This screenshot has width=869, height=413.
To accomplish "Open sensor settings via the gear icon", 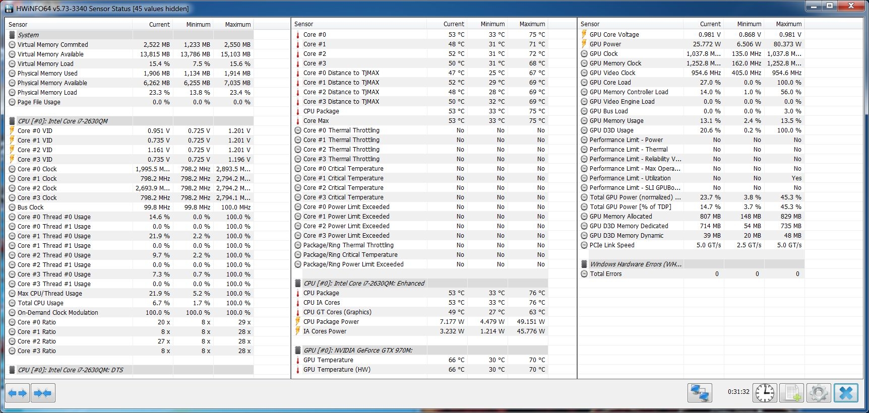I will coord(819,393).
